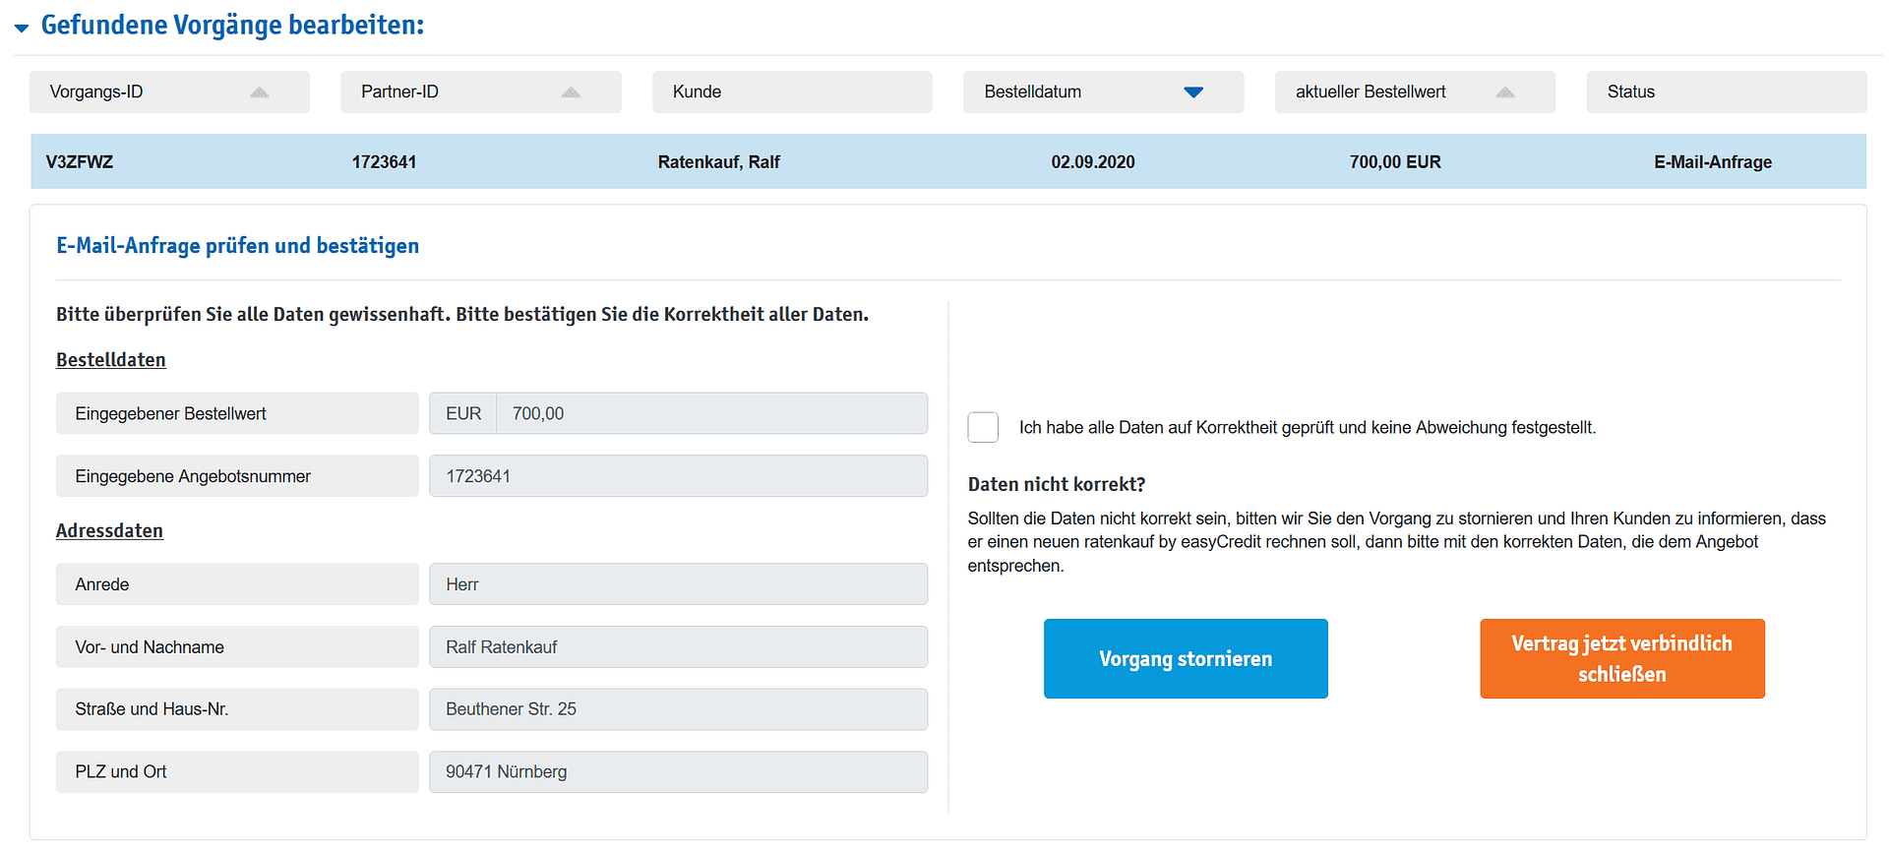Click the EUR currency prefix

tap(463, 413)
